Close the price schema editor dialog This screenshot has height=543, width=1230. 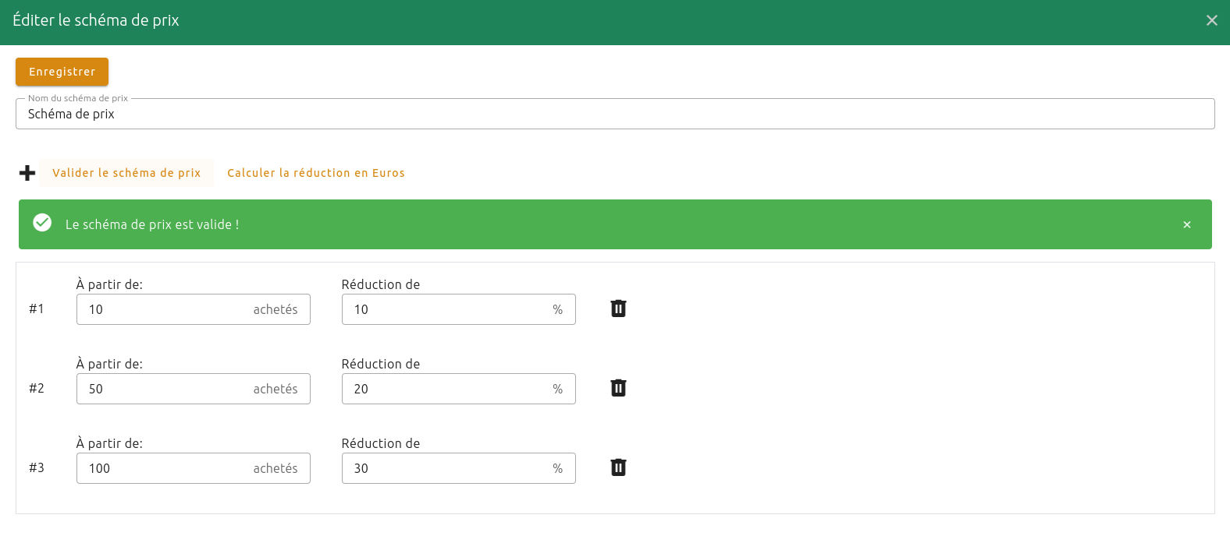(1211, 20)
